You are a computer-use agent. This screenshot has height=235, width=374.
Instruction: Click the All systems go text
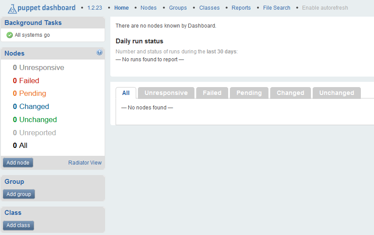click(x=32, y=35)
